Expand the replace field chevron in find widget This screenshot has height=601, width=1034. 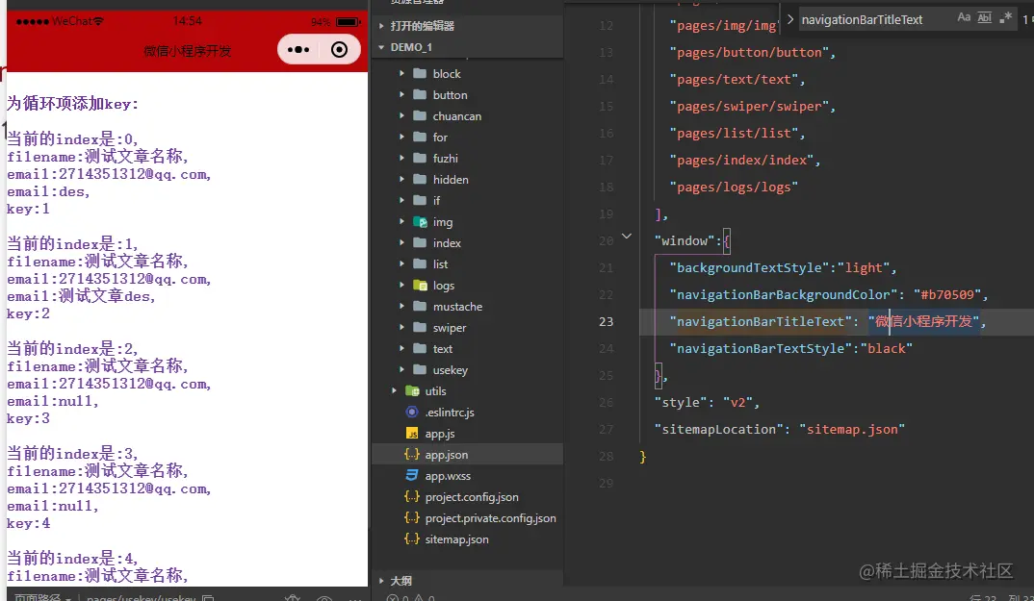point(790,19)
